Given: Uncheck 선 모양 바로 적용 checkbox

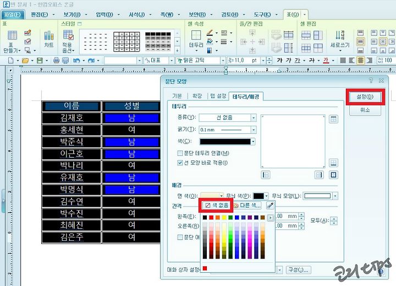Looking at the screenshot, I should [x=180, y=163].
